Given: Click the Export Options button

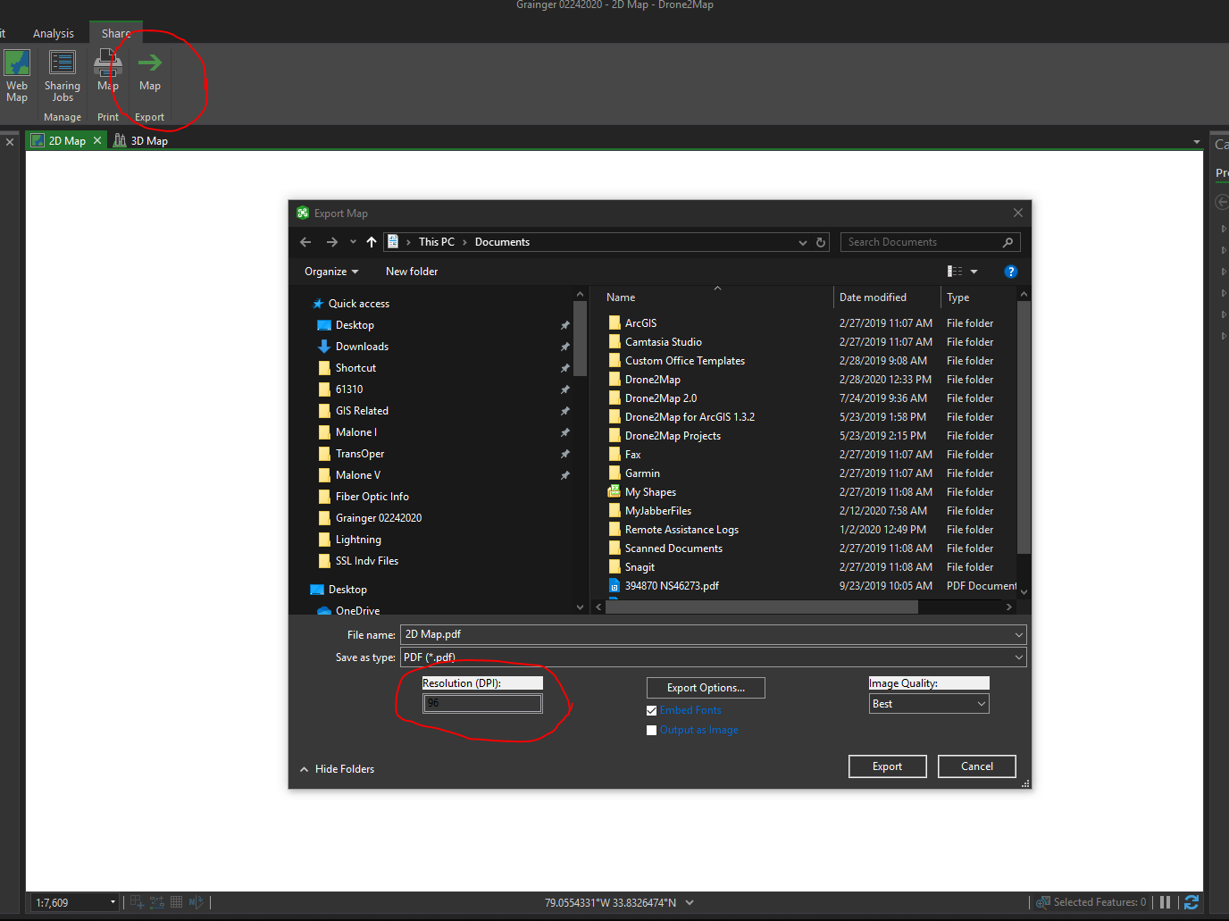Looking at the screenshot, I should tap(705, 687).
